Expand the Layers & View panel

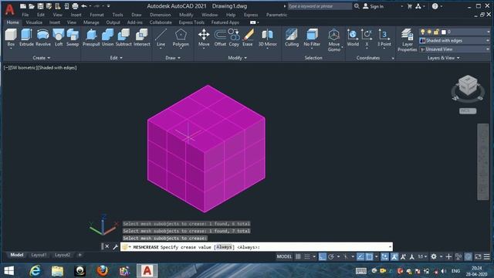(444, 58)
